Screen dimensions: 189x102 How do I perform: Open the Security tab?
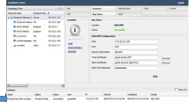coord(104,9)
